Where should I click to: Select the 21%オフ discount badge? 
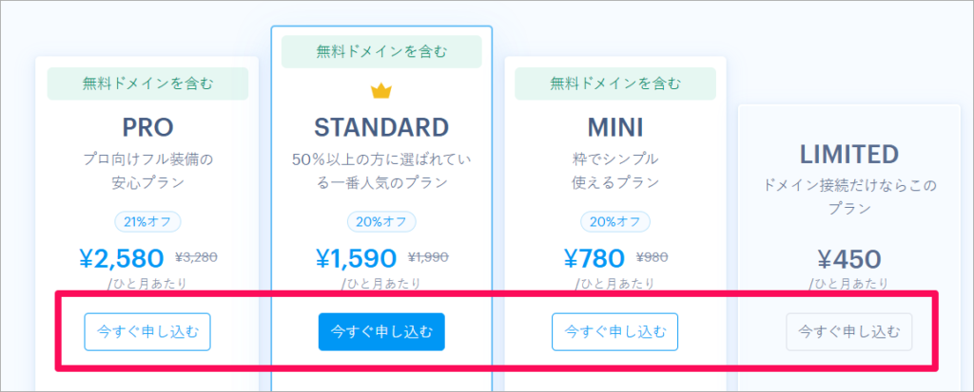point(147,222)
